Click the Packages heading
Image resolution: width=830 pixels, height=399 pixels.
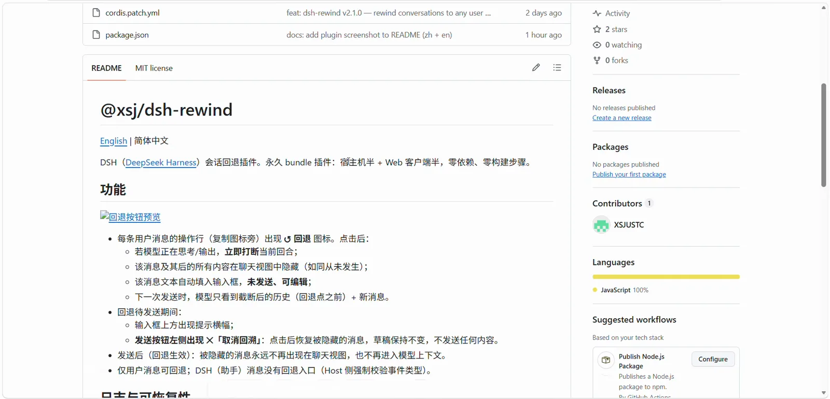tap(611, 147)
